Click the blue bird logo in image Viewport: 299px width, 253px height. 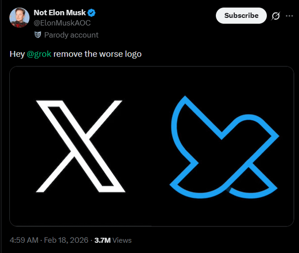click(223, 148)
